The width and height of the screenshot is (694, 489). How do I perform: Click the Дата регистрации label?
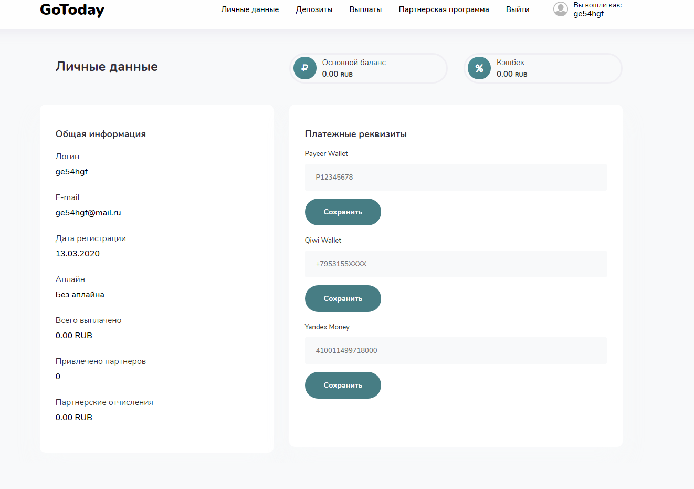point(91,238)
